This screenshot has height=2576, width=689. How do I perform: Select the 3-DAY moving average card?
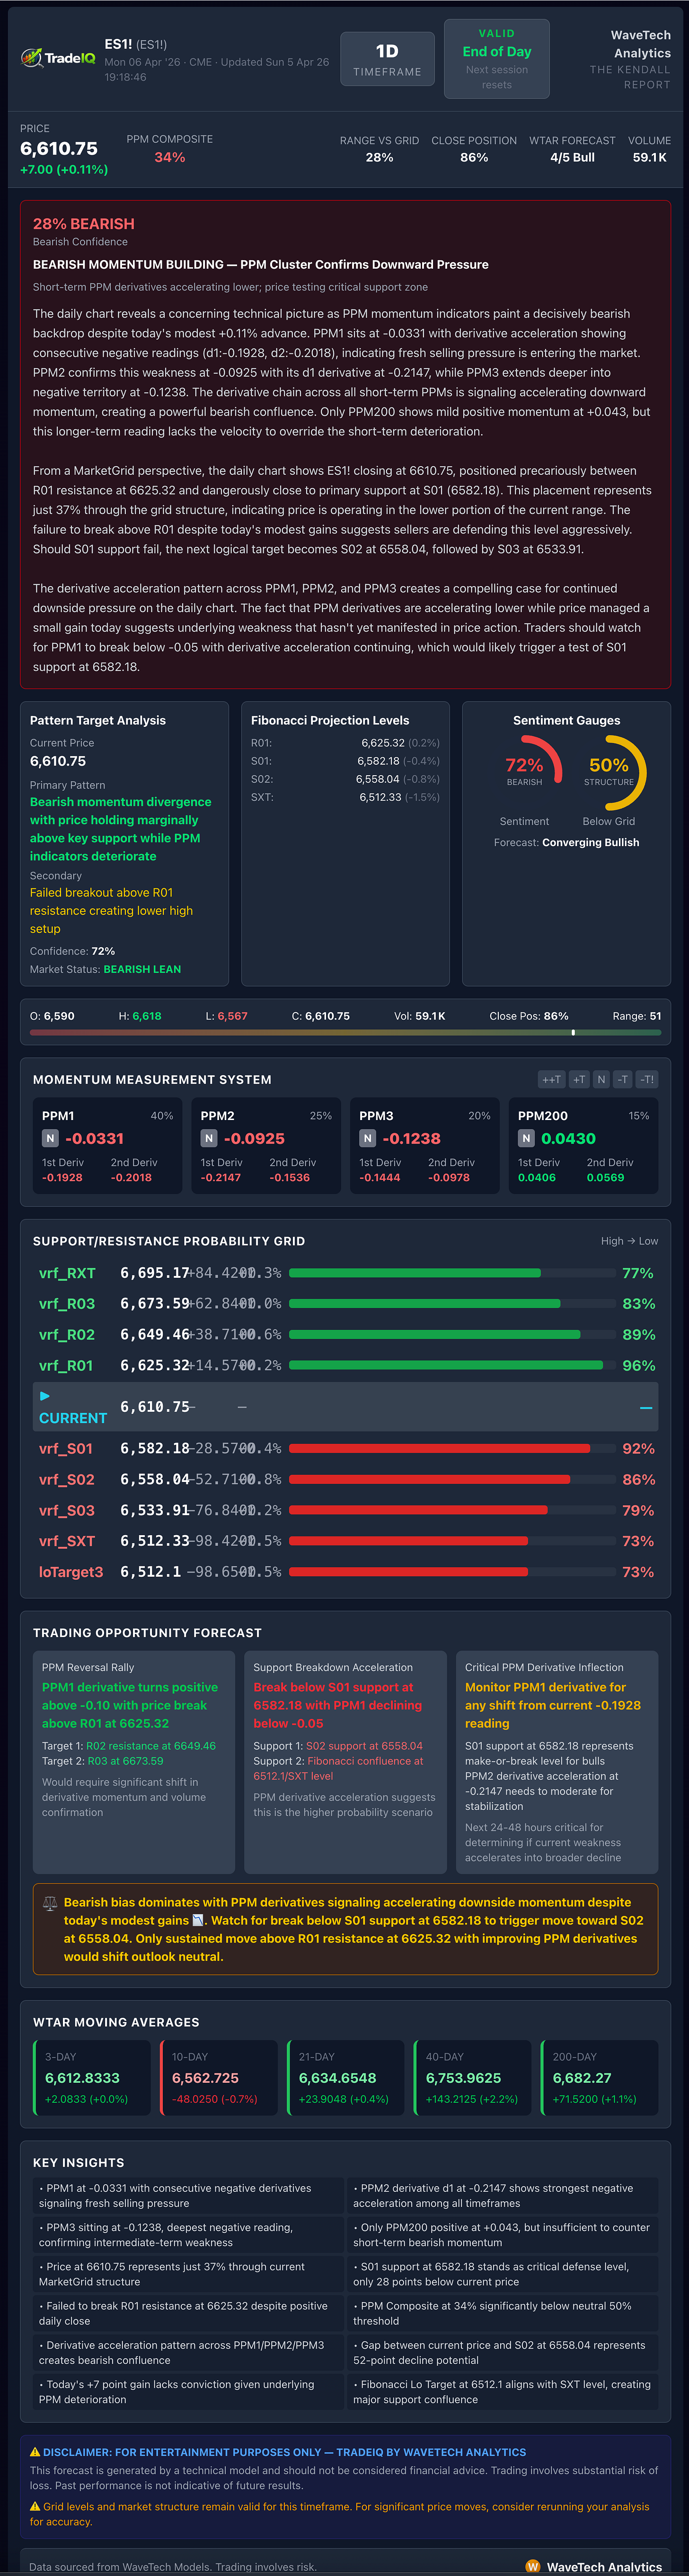pos(92,2077)
